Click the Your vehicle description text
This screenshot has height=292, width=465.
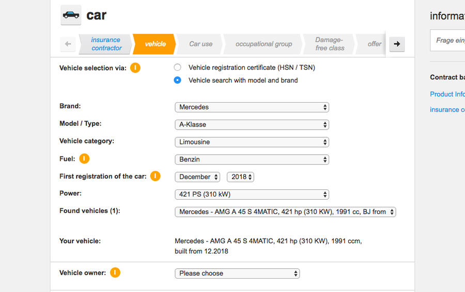click(268, 246)
